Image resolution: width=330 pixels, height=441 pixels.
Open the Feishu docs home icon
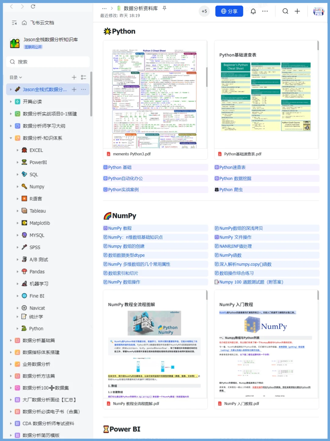coord(24,23)
